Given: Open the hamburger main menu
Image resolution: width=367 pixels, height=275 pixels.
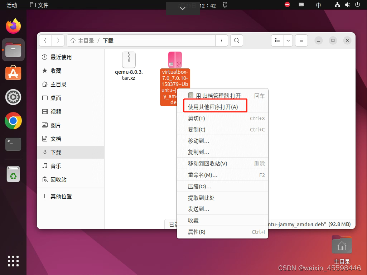Looking at the screenshot, I should [301, 40].
